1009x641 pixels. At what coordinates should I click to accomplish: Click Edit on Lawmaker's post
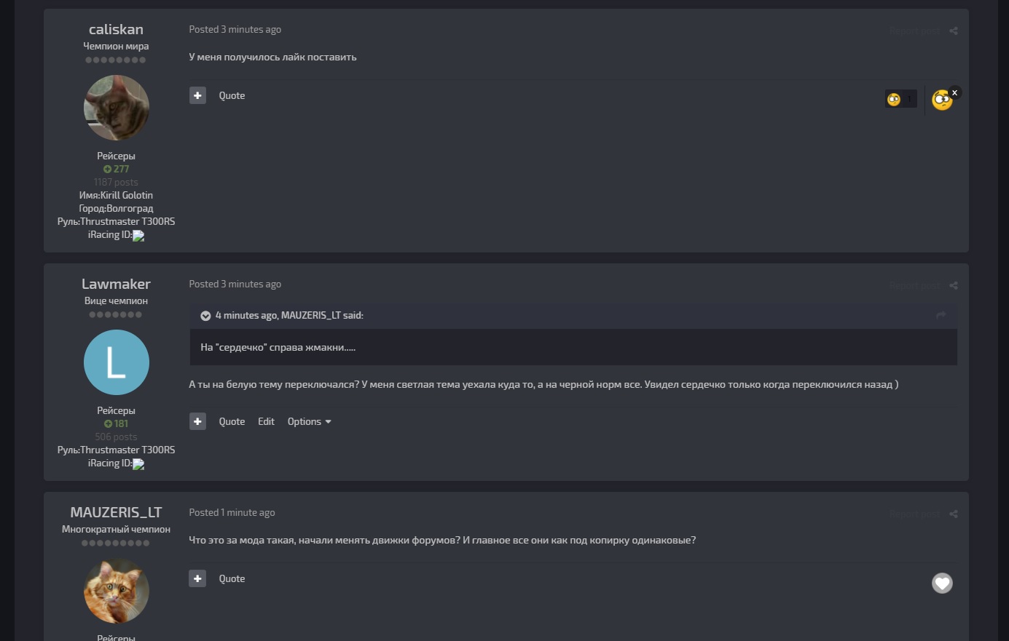[x=266, y=421]
